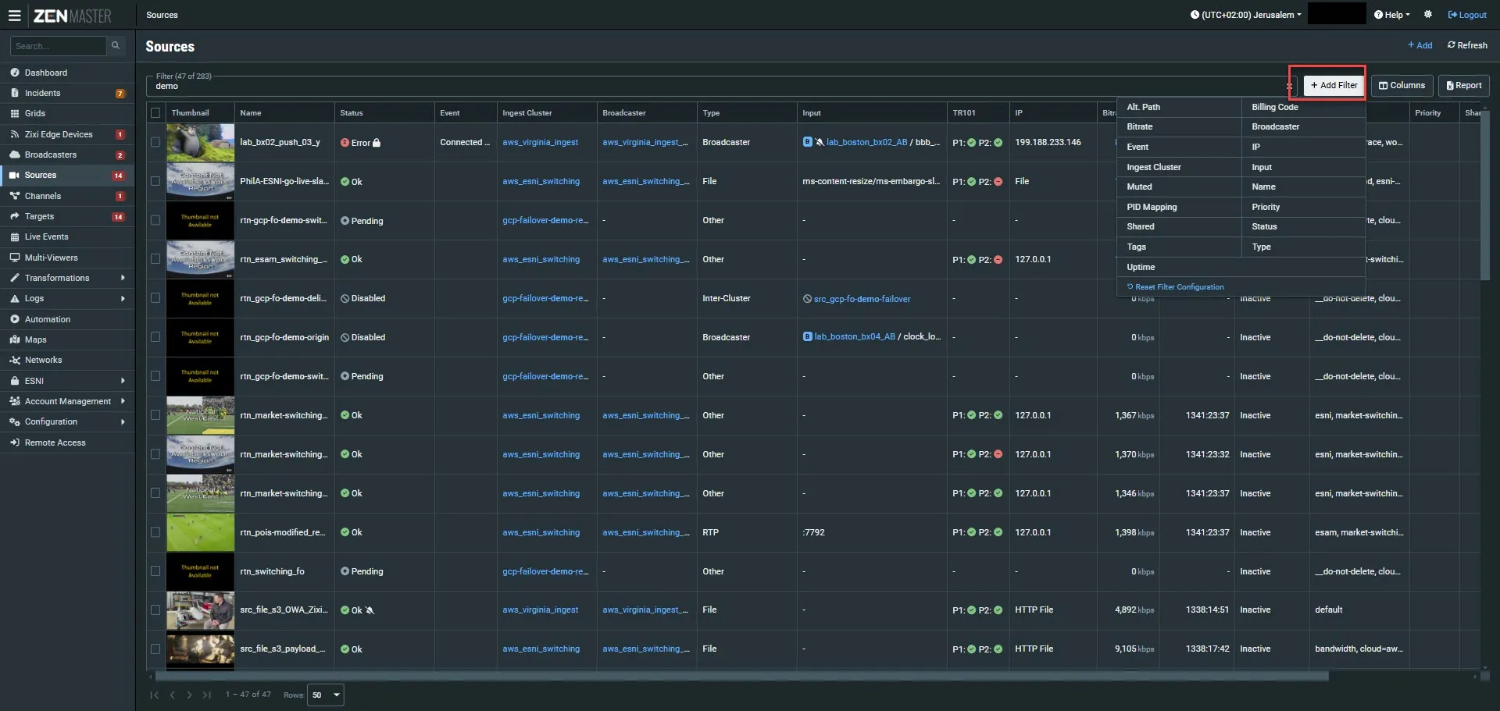1500x711 pixels.
Task: Click the sidebar search magnifier icon
Action: point(116,45)
